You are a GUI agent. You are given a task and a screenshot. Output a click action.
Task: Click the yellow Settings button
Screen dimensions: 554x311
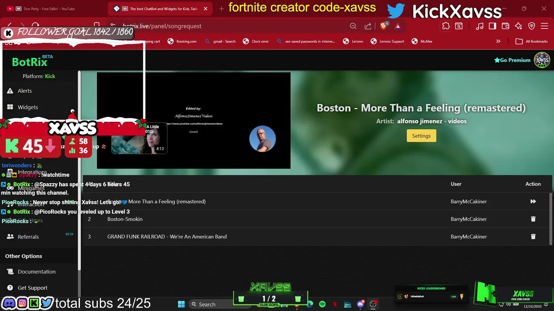point(421,136)
